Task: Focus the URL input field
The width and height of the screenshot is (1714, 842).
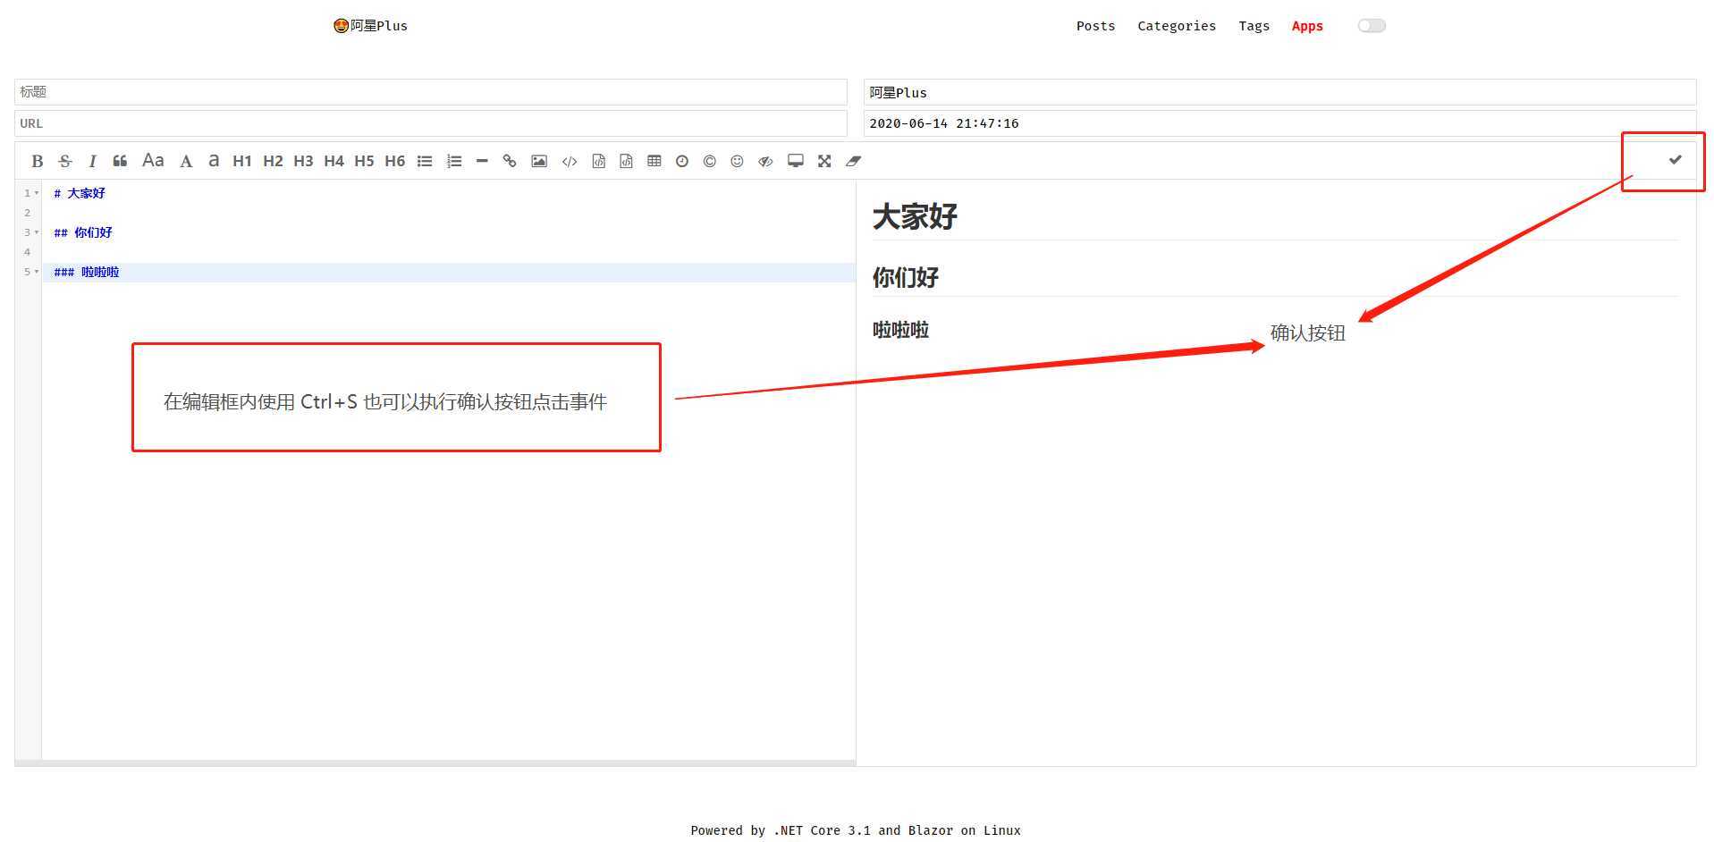Action: tap(431, 123)
